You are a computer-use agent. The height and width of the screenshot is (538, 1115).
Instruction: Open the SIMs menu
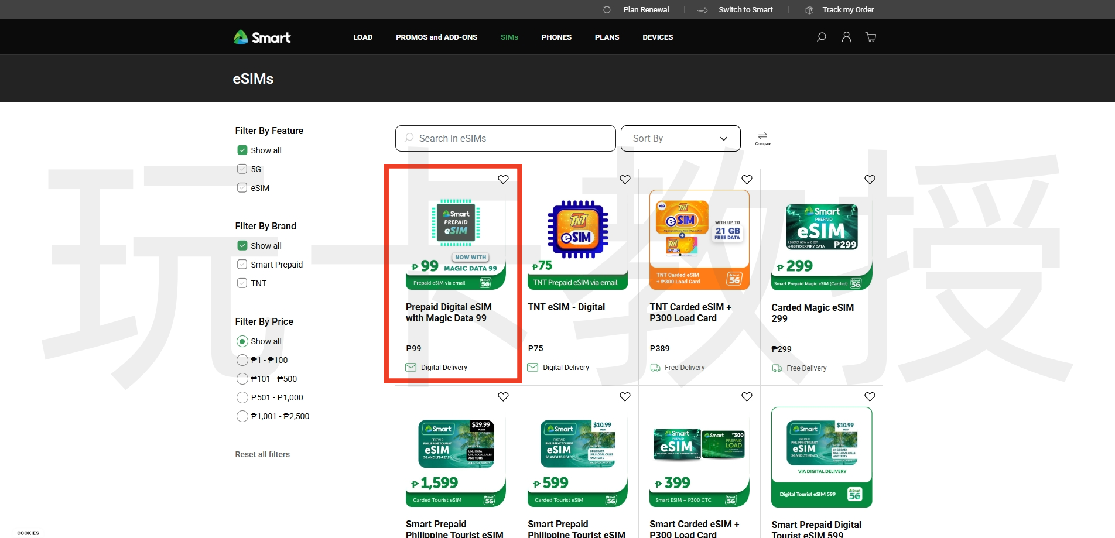click(509, 37)
